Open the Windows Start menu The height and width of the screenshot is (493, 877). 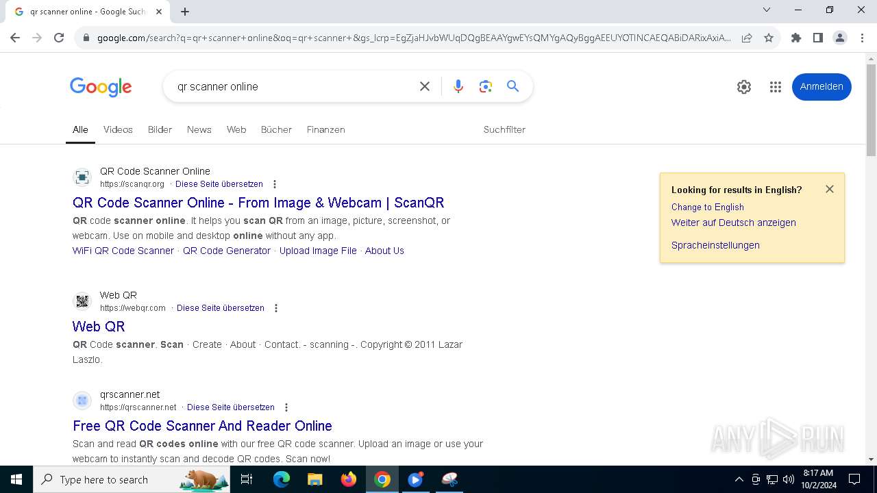click(x=16, y=479)
